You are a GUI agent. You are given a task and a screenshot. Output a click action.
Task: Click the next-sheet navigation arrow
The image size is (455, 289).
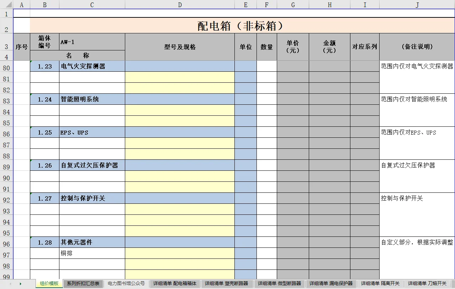tap(21, 284)
